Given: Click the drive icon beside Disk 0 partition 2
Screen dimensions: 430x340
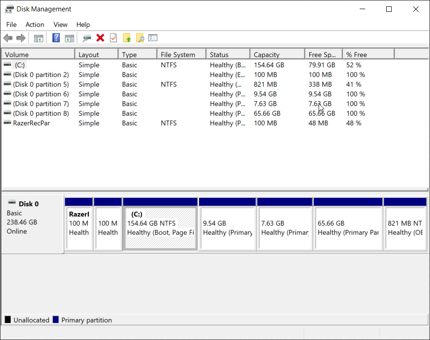Looking at the screenshot, I should [x=7, y=74].
